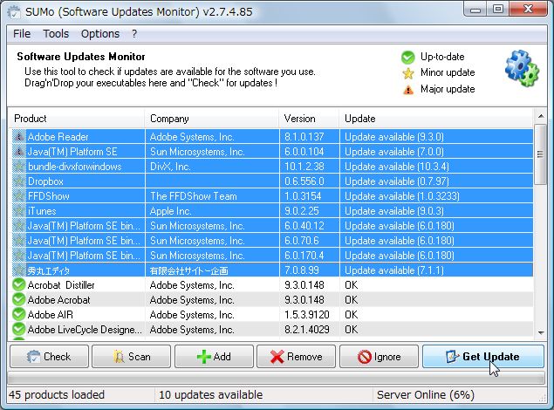Click the Java 6.0.70.6 row status icon
The height and width of the screenshot is (410, 554).
19,241
